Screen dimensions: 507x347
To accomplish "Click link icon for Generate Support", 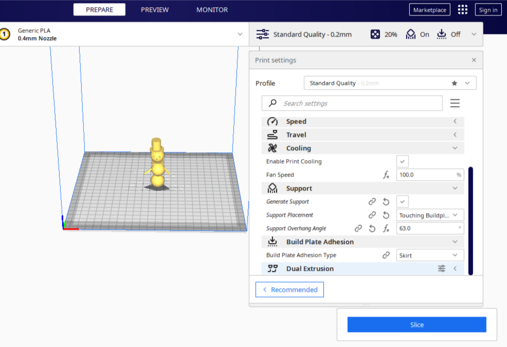I will [372, 202].
